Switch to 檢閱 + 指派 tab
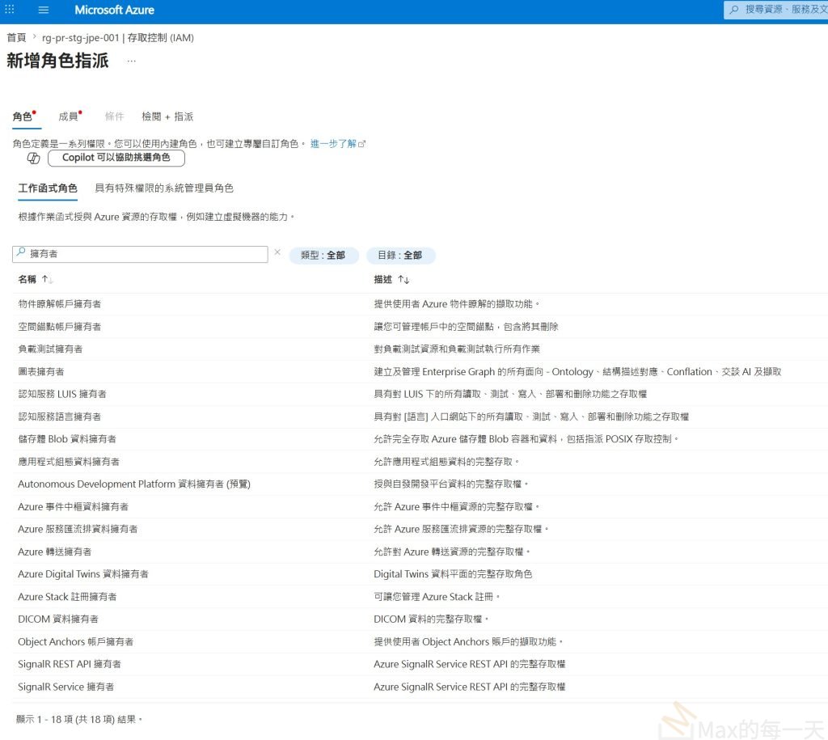 point(167,116)
